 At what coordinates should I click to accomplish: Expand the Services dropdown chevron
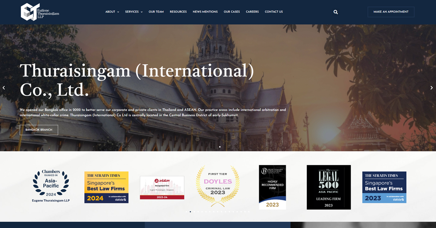click(141, 12)
